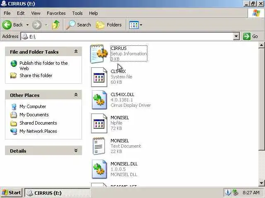Click the grayed Forward arrow icon

pyautogui.click(x=37, y=25)
